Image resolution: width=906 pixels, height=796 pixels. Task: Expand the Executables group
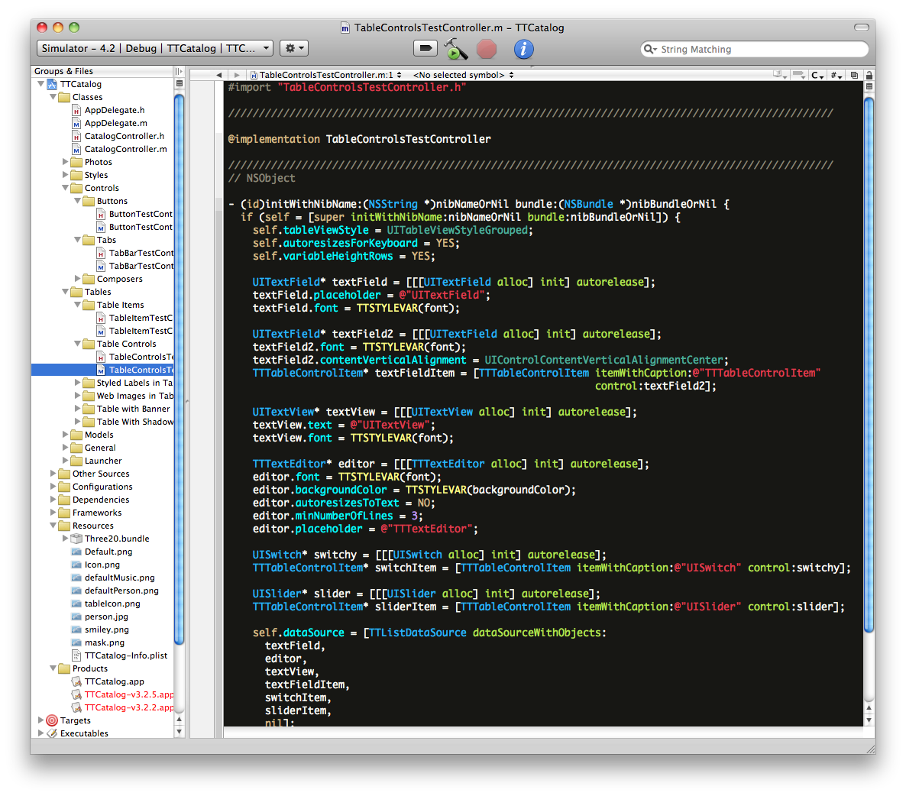41,733
